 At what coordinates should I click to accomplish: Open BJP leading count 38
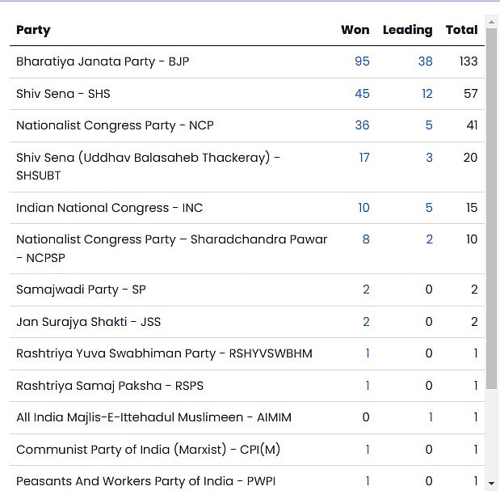(x=426, y=61)
